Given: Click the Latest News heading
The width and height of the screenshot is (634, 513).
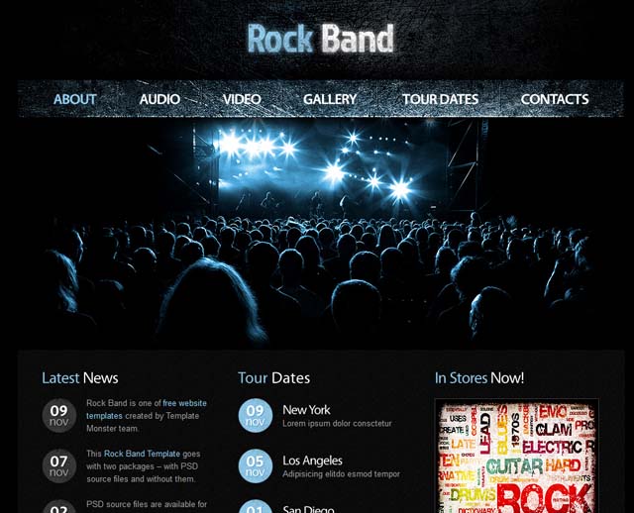Looking at the screenshot, I should pyautogui.click(x=80, y=378).
